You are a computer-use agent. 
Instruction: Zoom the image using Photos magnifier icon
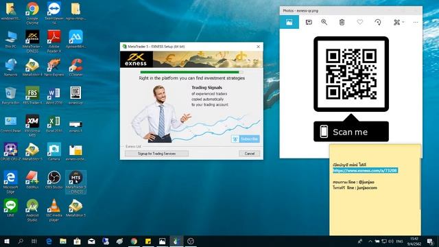[x=324, y=22]
